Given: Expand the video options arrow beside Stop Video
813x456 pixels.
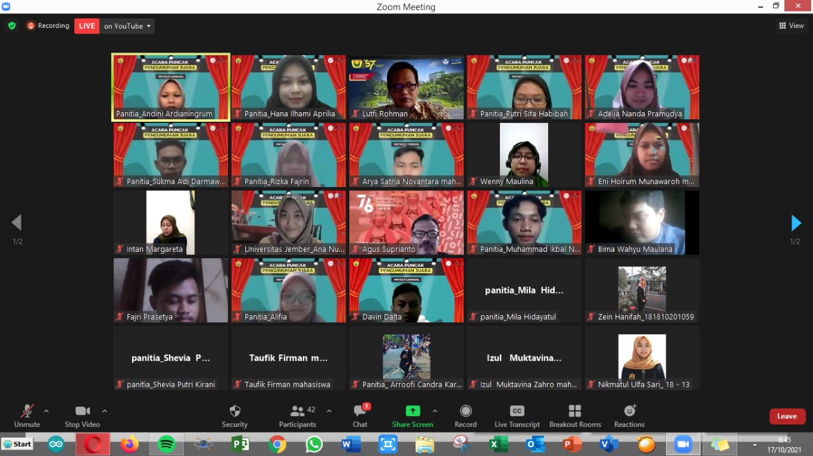Looking at the screenshot, I should (x=105, y=411).
